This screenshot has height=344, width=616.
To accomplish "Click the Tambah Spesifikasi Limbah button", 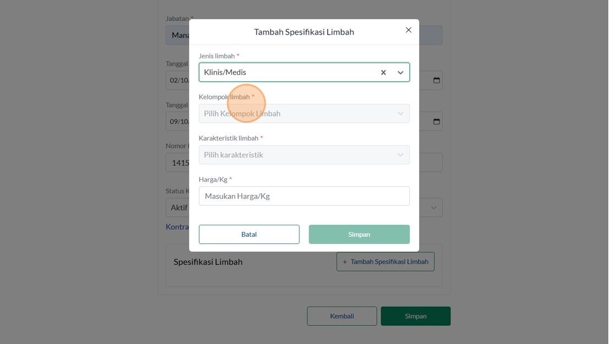I will coord(385,262).
